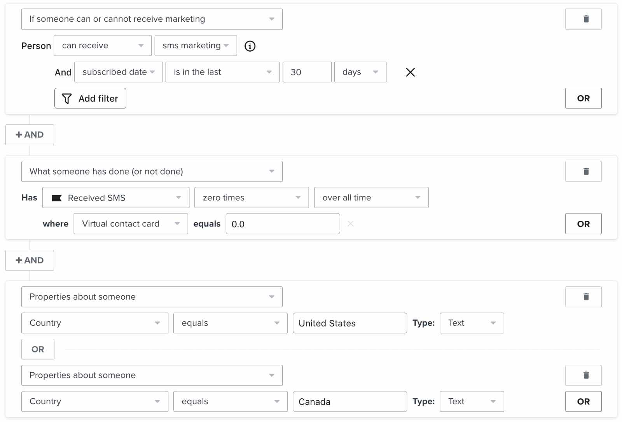
Task: Click OR button in marketing consent block
Action: pyautogui.click(x=583, y=98)
